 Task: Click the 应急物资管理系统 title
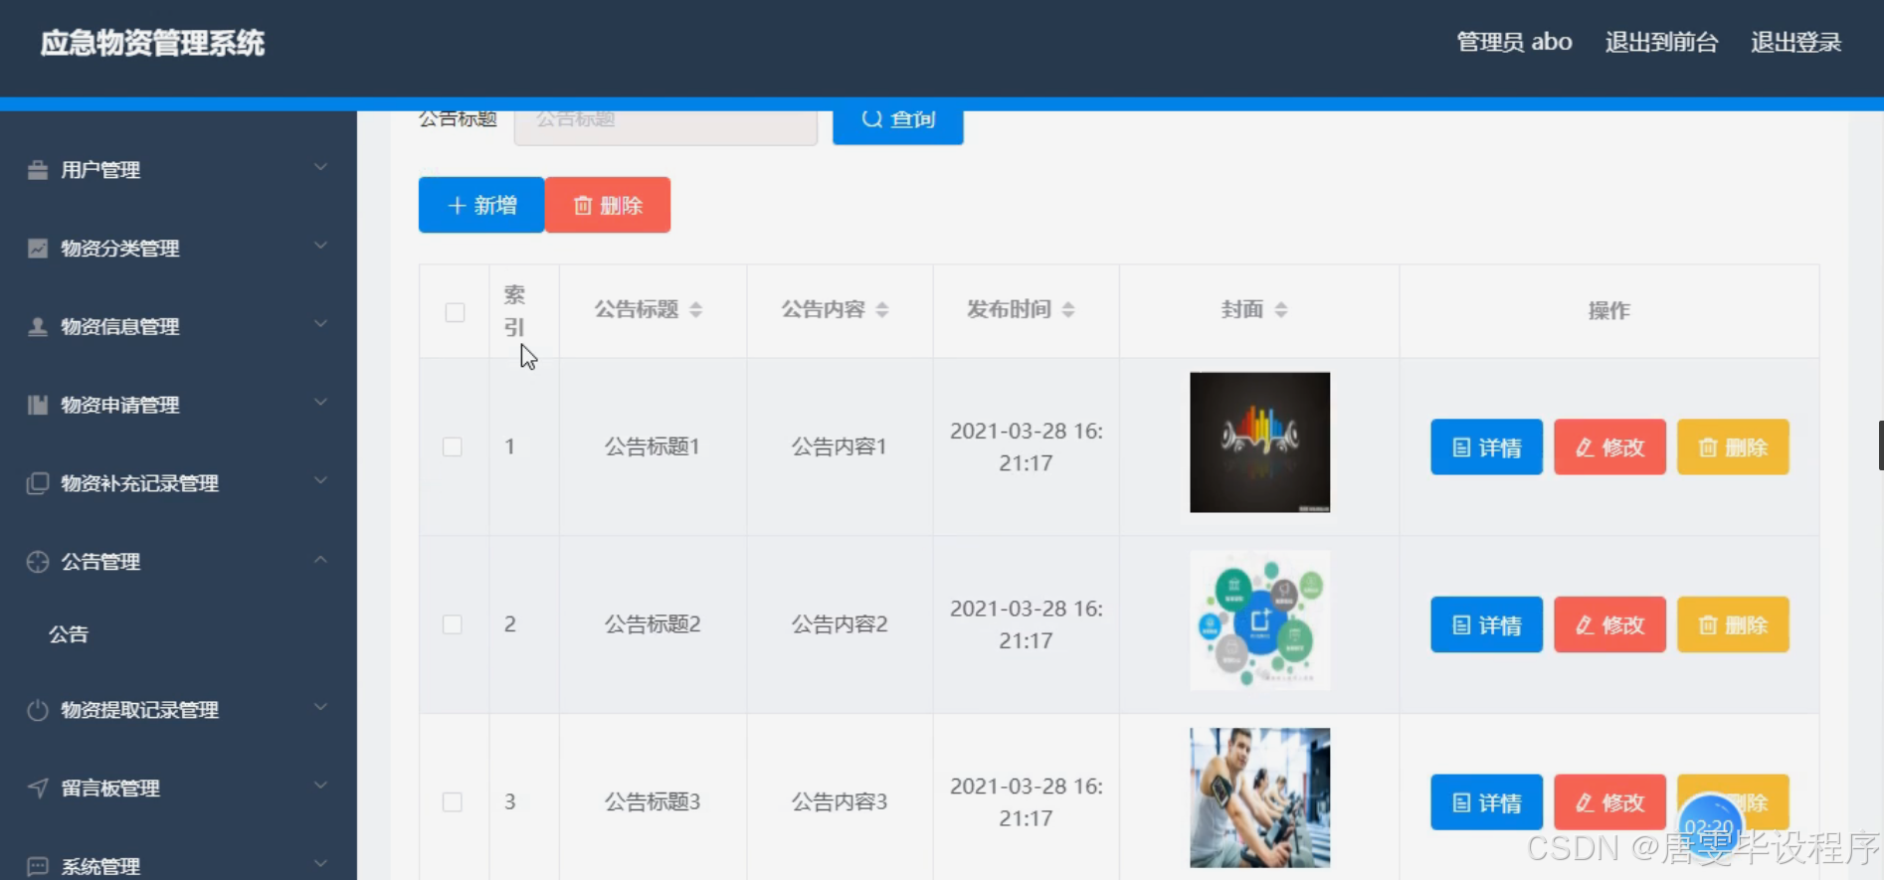pos(152,43)
